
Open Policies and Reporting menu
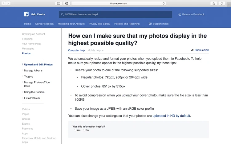click(127, 24)
